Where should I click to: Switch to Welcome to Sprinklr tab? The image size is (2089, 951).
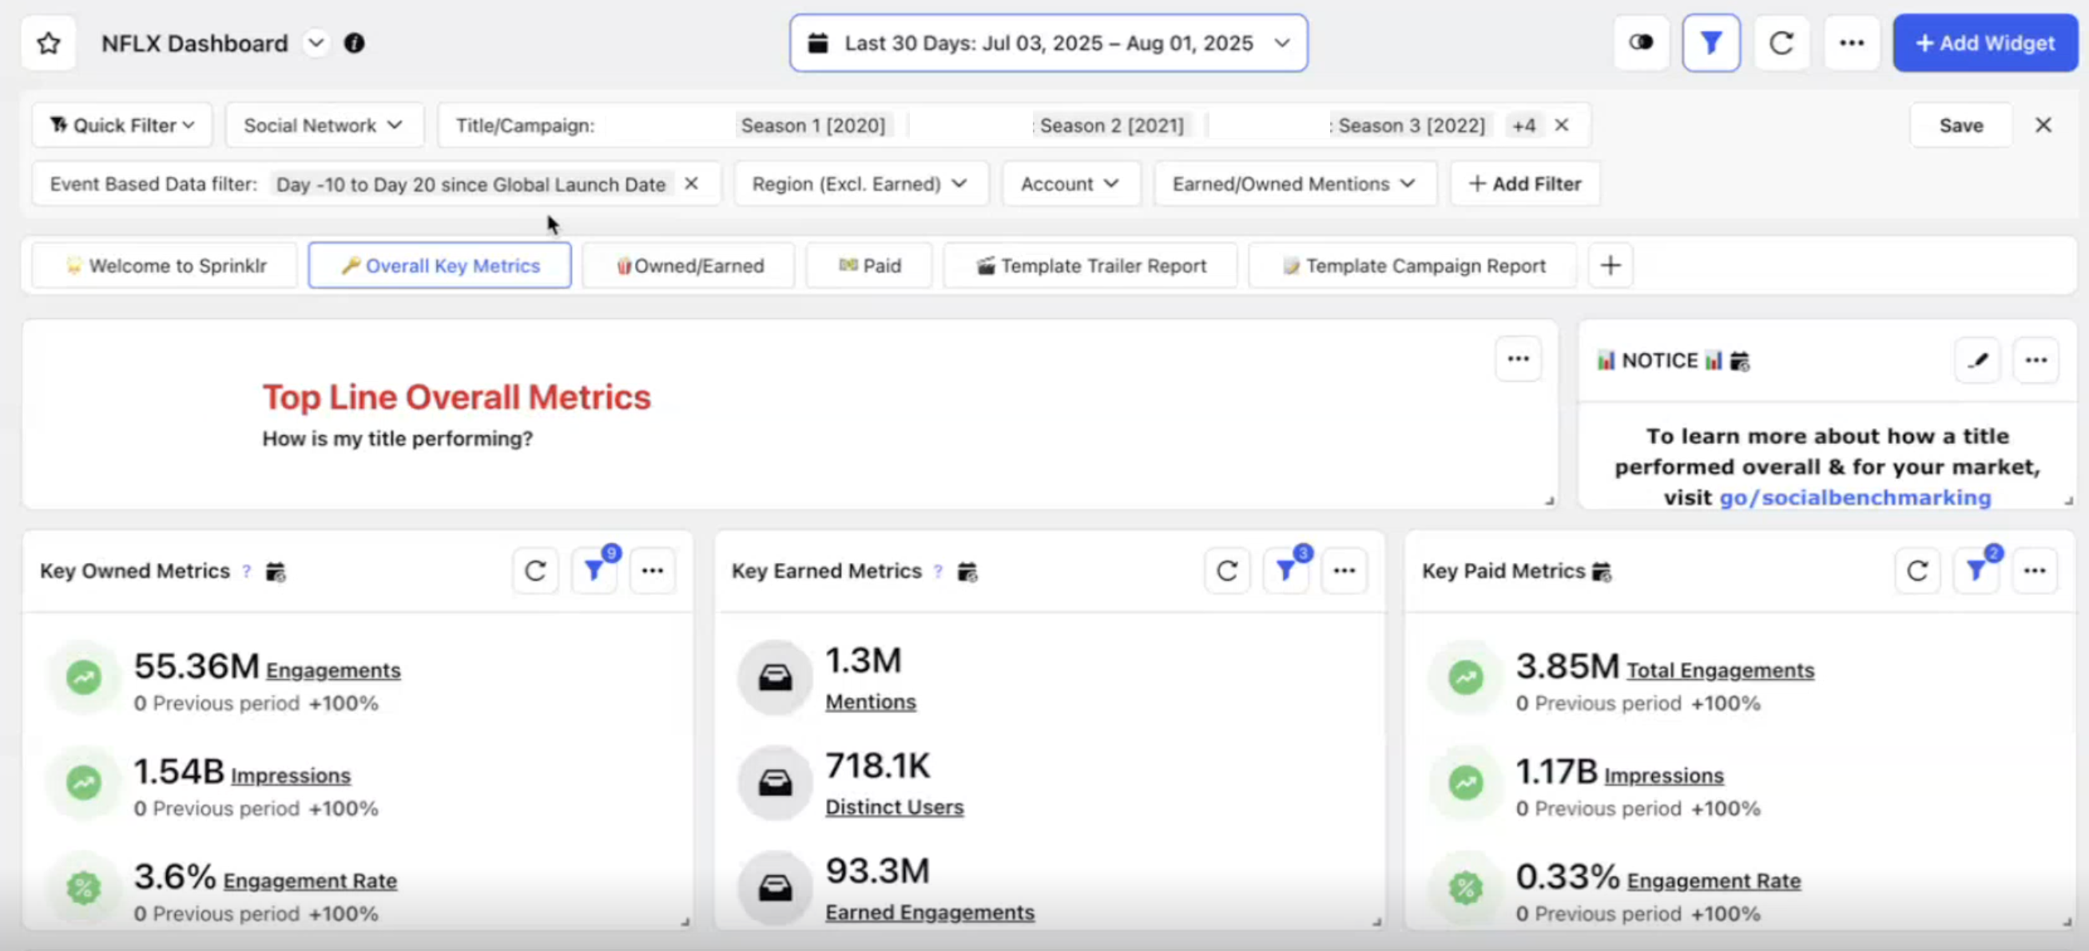(165, 265)
